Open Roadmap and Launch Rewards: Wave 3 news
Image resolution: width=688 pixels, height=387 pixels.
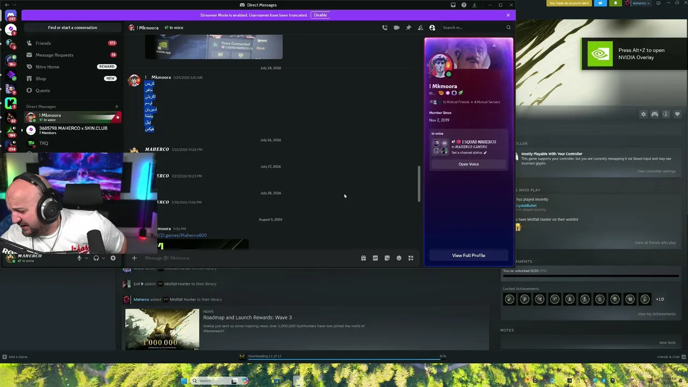247,318
